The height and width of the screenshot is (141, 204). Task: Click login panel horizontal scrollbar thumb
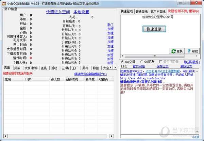[155, 56]
